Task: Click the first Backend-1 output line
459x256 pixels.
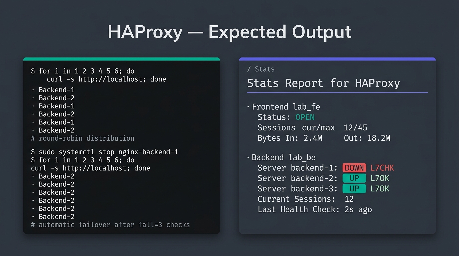Action: [x=53, y=90]
